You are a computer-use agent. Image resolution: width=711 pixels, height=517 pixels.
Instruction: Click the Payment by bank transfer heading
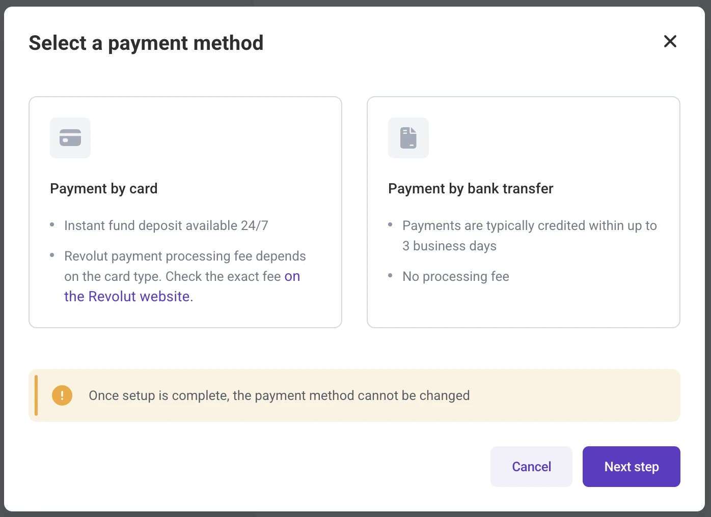(471, 189)
